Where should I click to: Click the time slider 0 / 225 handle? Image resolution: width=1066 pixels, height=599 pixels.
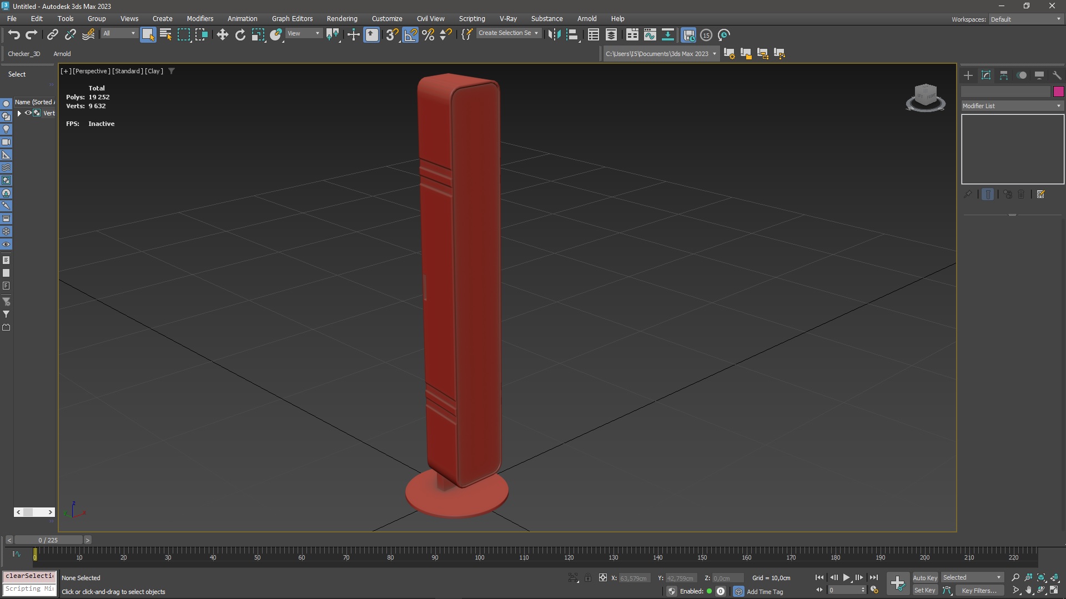pos(48,540)
